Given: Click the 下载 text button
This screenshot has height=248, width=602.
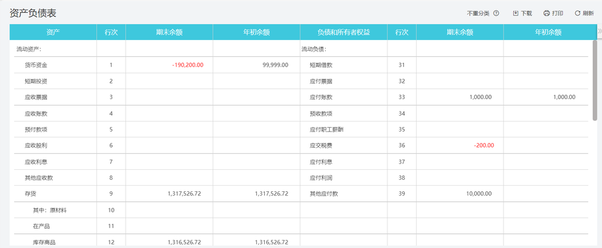Looking at the screenshot, I should (526, 13).
